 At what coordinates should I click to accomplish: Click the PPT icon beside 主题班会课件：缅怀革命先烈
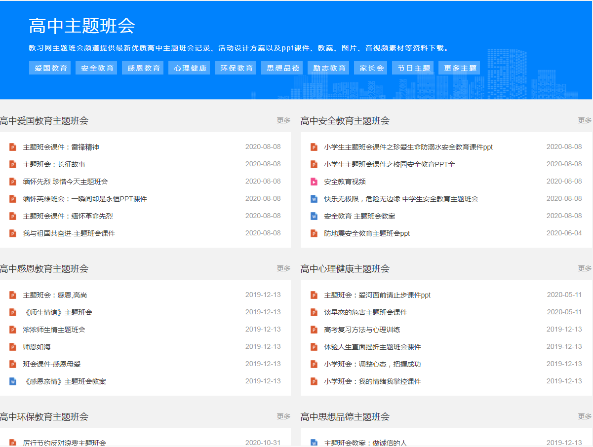(x=13, y=216)
